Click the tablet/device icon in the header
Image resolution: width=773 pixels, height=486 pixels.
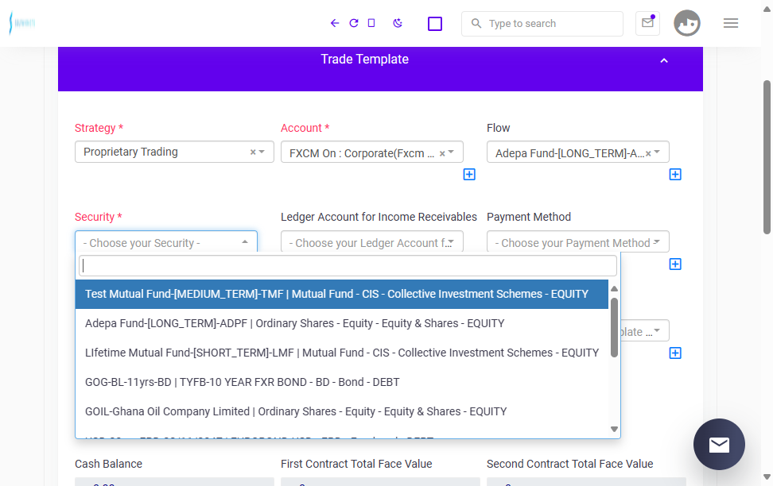pos(371,23)
